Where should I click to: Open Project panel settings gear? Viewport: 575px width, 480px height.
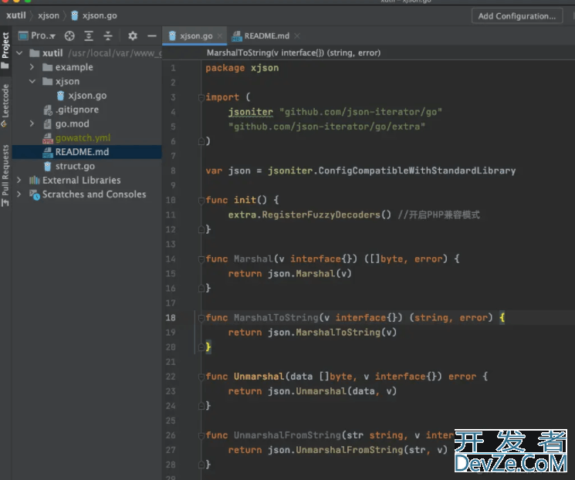[x=132, y=35]
